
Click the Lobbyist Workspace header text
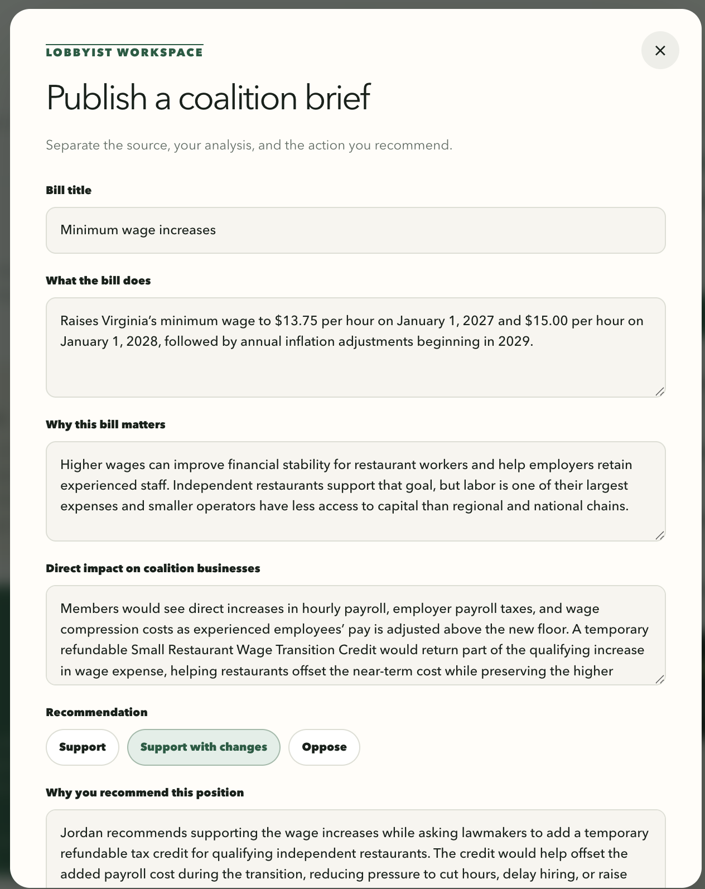click(124, 52)
